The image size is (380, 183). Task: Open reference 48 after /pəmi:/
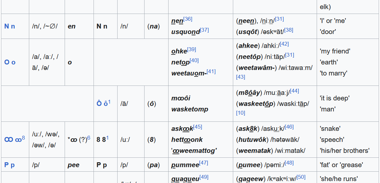coord(289,163)
